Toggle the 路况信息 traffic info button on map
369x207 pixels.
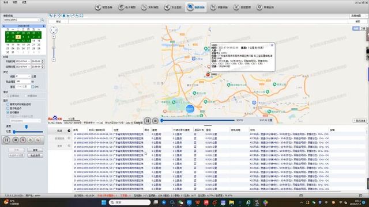click(360, 121)
